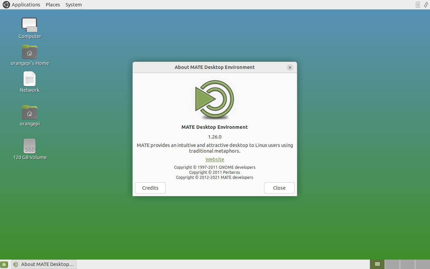
Task: Click the large MATE logo in dialog
Action: click(x=215, y=100)
